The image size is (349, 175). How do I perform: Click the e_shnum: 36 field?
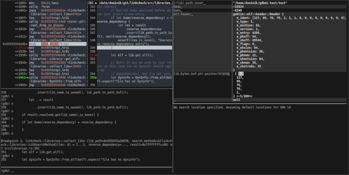(x=247, y=63)
